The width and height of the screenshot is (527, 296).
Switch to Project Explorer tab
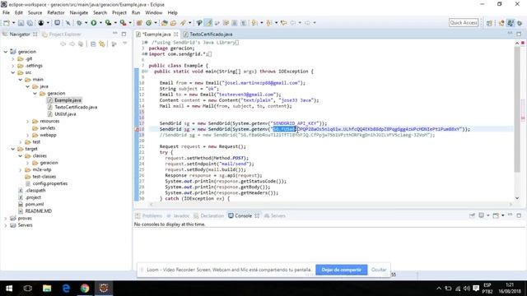point(62,35)
